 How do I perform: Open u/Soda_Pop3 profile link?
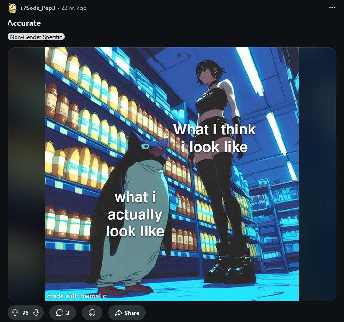coord(37,8)
